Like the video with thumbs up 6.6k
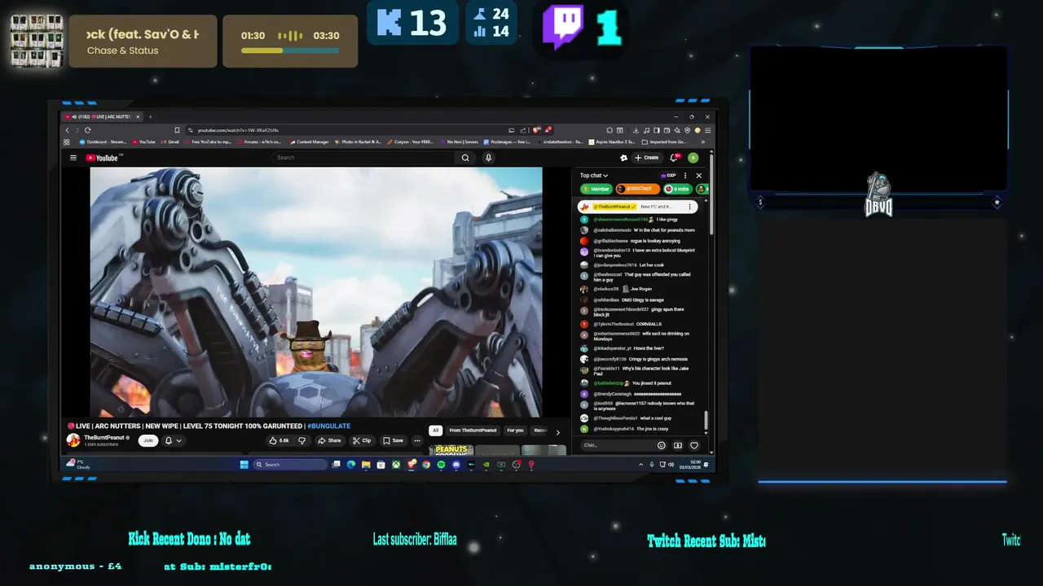This screenshot has height=586, width=1043. point(279,440)
